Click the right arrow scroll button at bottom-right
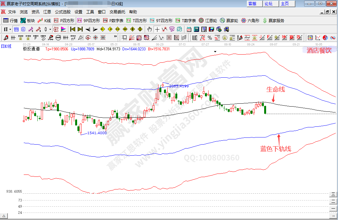Image resolution: width=338 pixels, height=220 pixels. 333,215
